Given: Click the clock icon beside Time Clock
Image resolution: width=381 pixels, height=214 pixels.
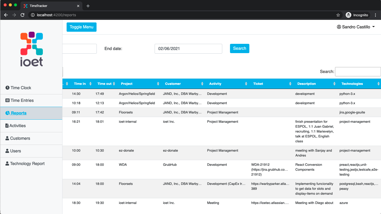Looking at the screenshot, I should [7, 88].
